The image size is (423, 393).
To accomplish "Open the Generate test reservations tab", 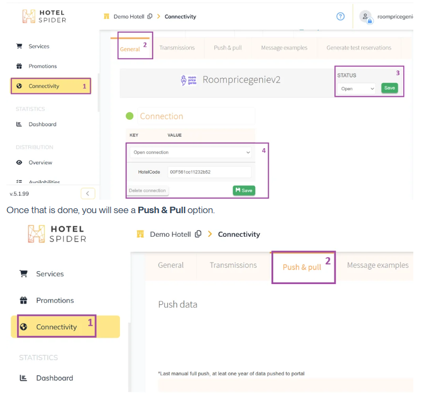I will pos(359,48).
